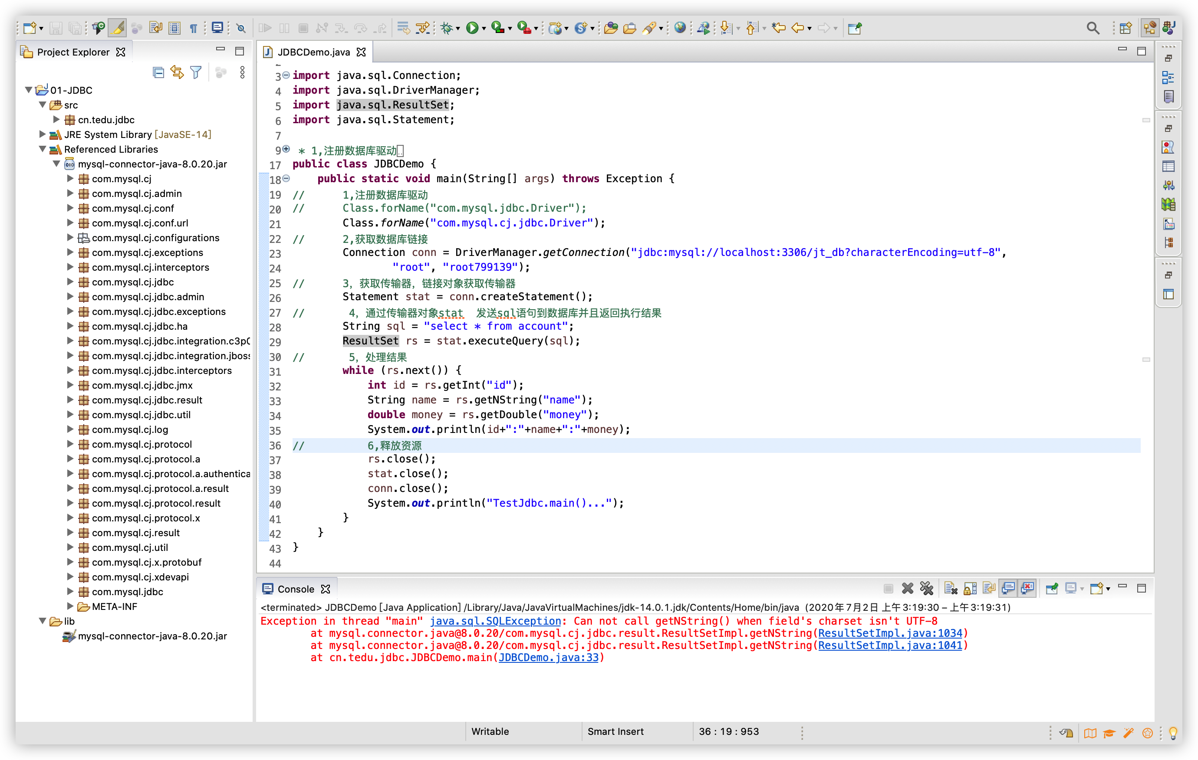Expand the com.mysql.cj.jdbc.util package

[x=71, y=415]
